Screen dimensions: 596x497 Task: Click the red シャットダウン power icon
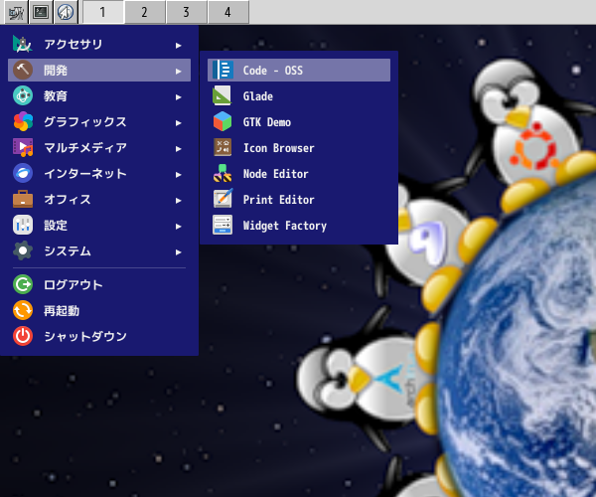tap(23, 336)
